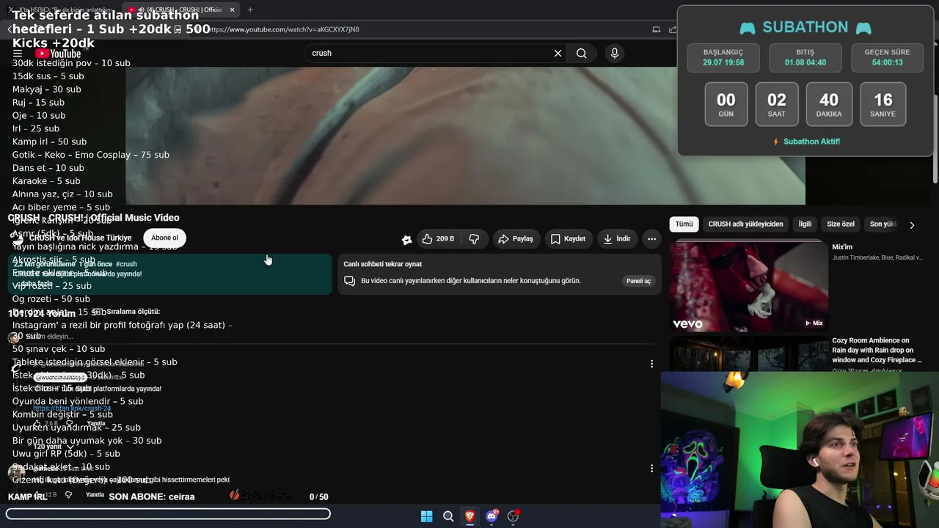
Task: Select the 'Size özel' filter chip
Action: click(x=841, y=224)
